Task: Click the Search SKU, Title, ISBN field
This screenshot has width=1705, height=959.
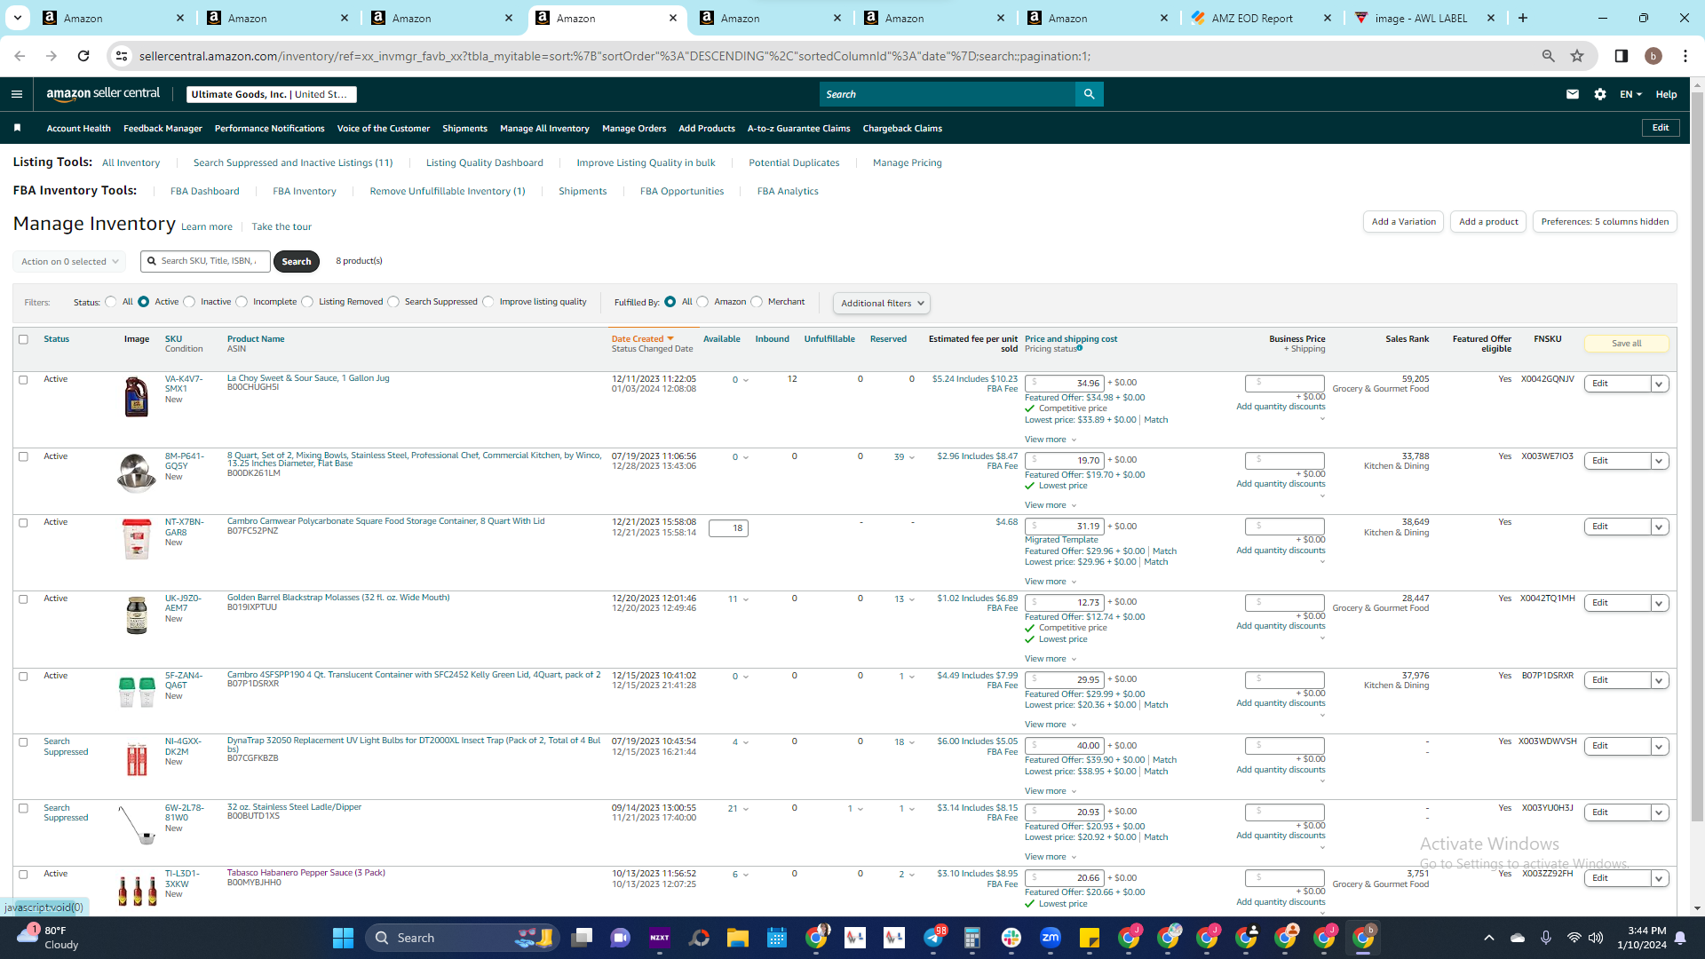Action: [205, 261]
